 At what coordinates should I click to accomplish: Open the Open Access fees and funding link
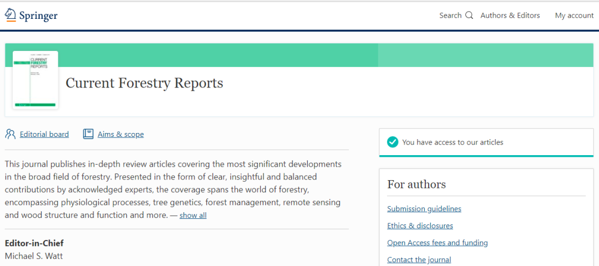pos(437,243)
